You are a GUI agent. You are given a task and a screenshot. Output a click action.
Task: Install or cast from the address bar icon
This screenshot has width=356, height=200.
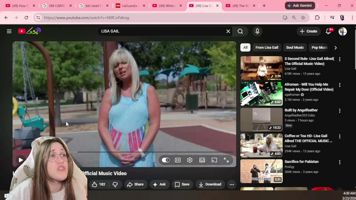(x=285, y=17)
